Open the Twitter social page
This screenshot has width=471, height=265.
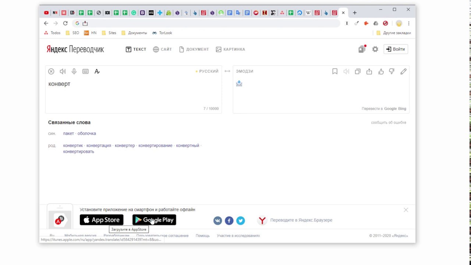click(240, 220)
